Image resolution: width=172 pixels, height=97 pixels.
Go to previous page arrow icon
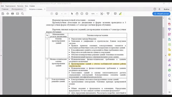coord(52,14)
